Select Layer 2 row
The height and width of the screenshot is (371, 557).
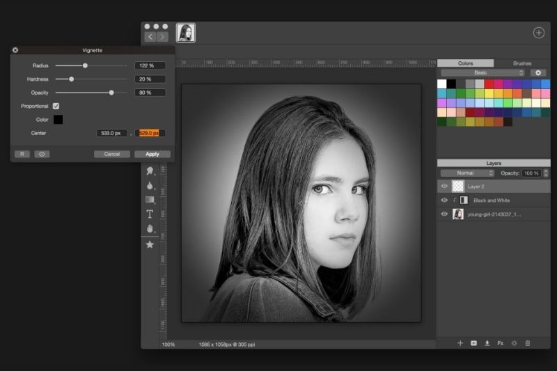tap(494, 186)
